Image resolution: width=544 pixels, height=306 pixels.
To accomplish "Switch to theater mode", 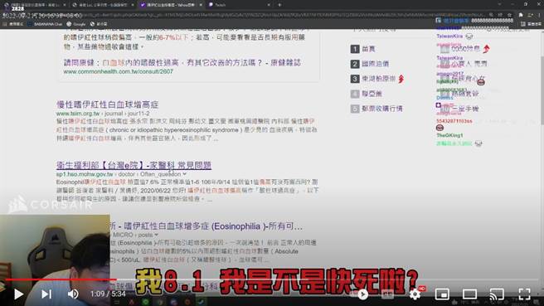I will point(469,294).
